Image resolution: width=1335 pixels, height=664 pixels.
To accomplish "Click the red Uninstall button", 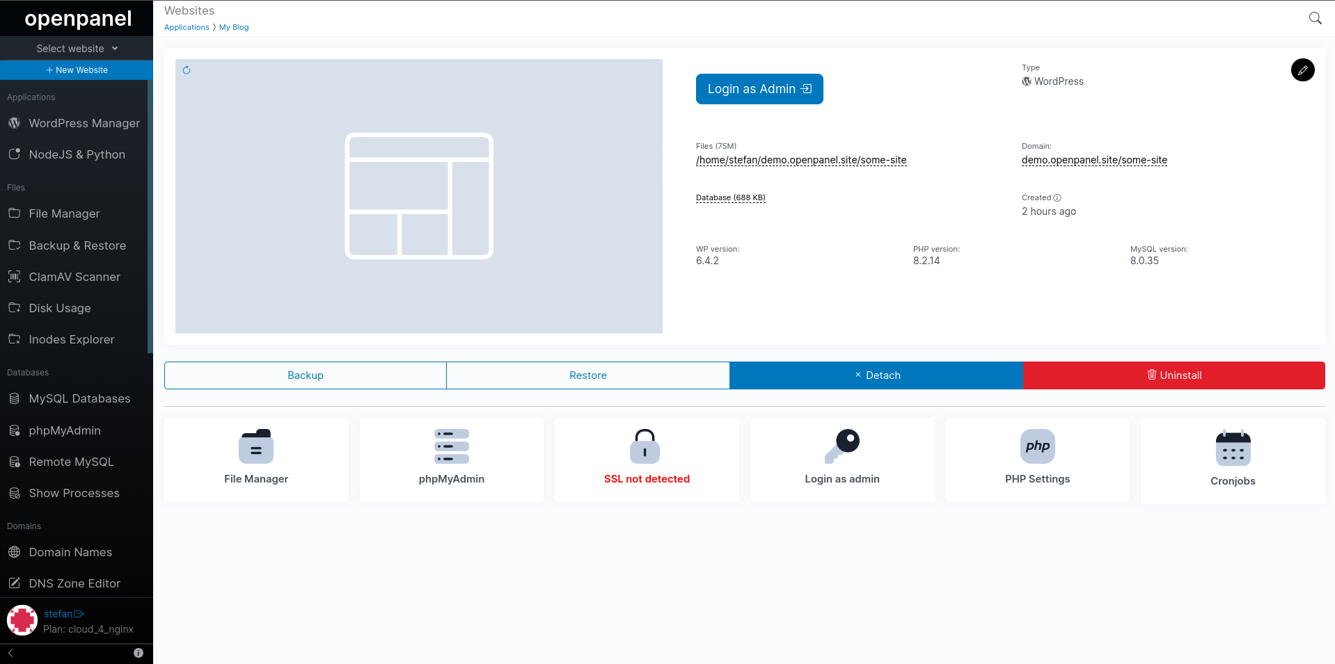I will pos(1174,375).
